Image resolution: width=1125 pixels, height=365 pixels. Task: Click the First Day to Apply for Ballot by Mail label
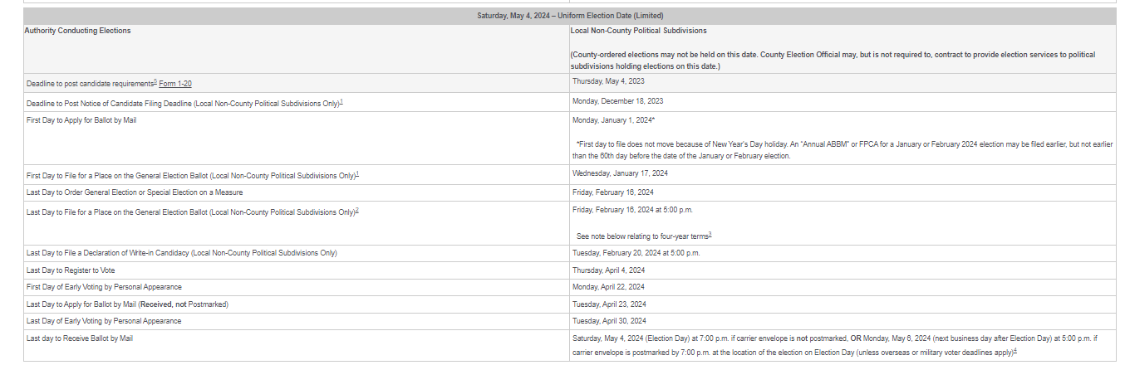coord(81,120)
